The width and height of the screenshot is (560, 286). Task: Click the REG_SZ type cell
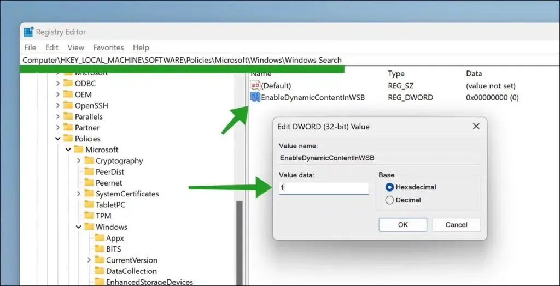[401, 86]
